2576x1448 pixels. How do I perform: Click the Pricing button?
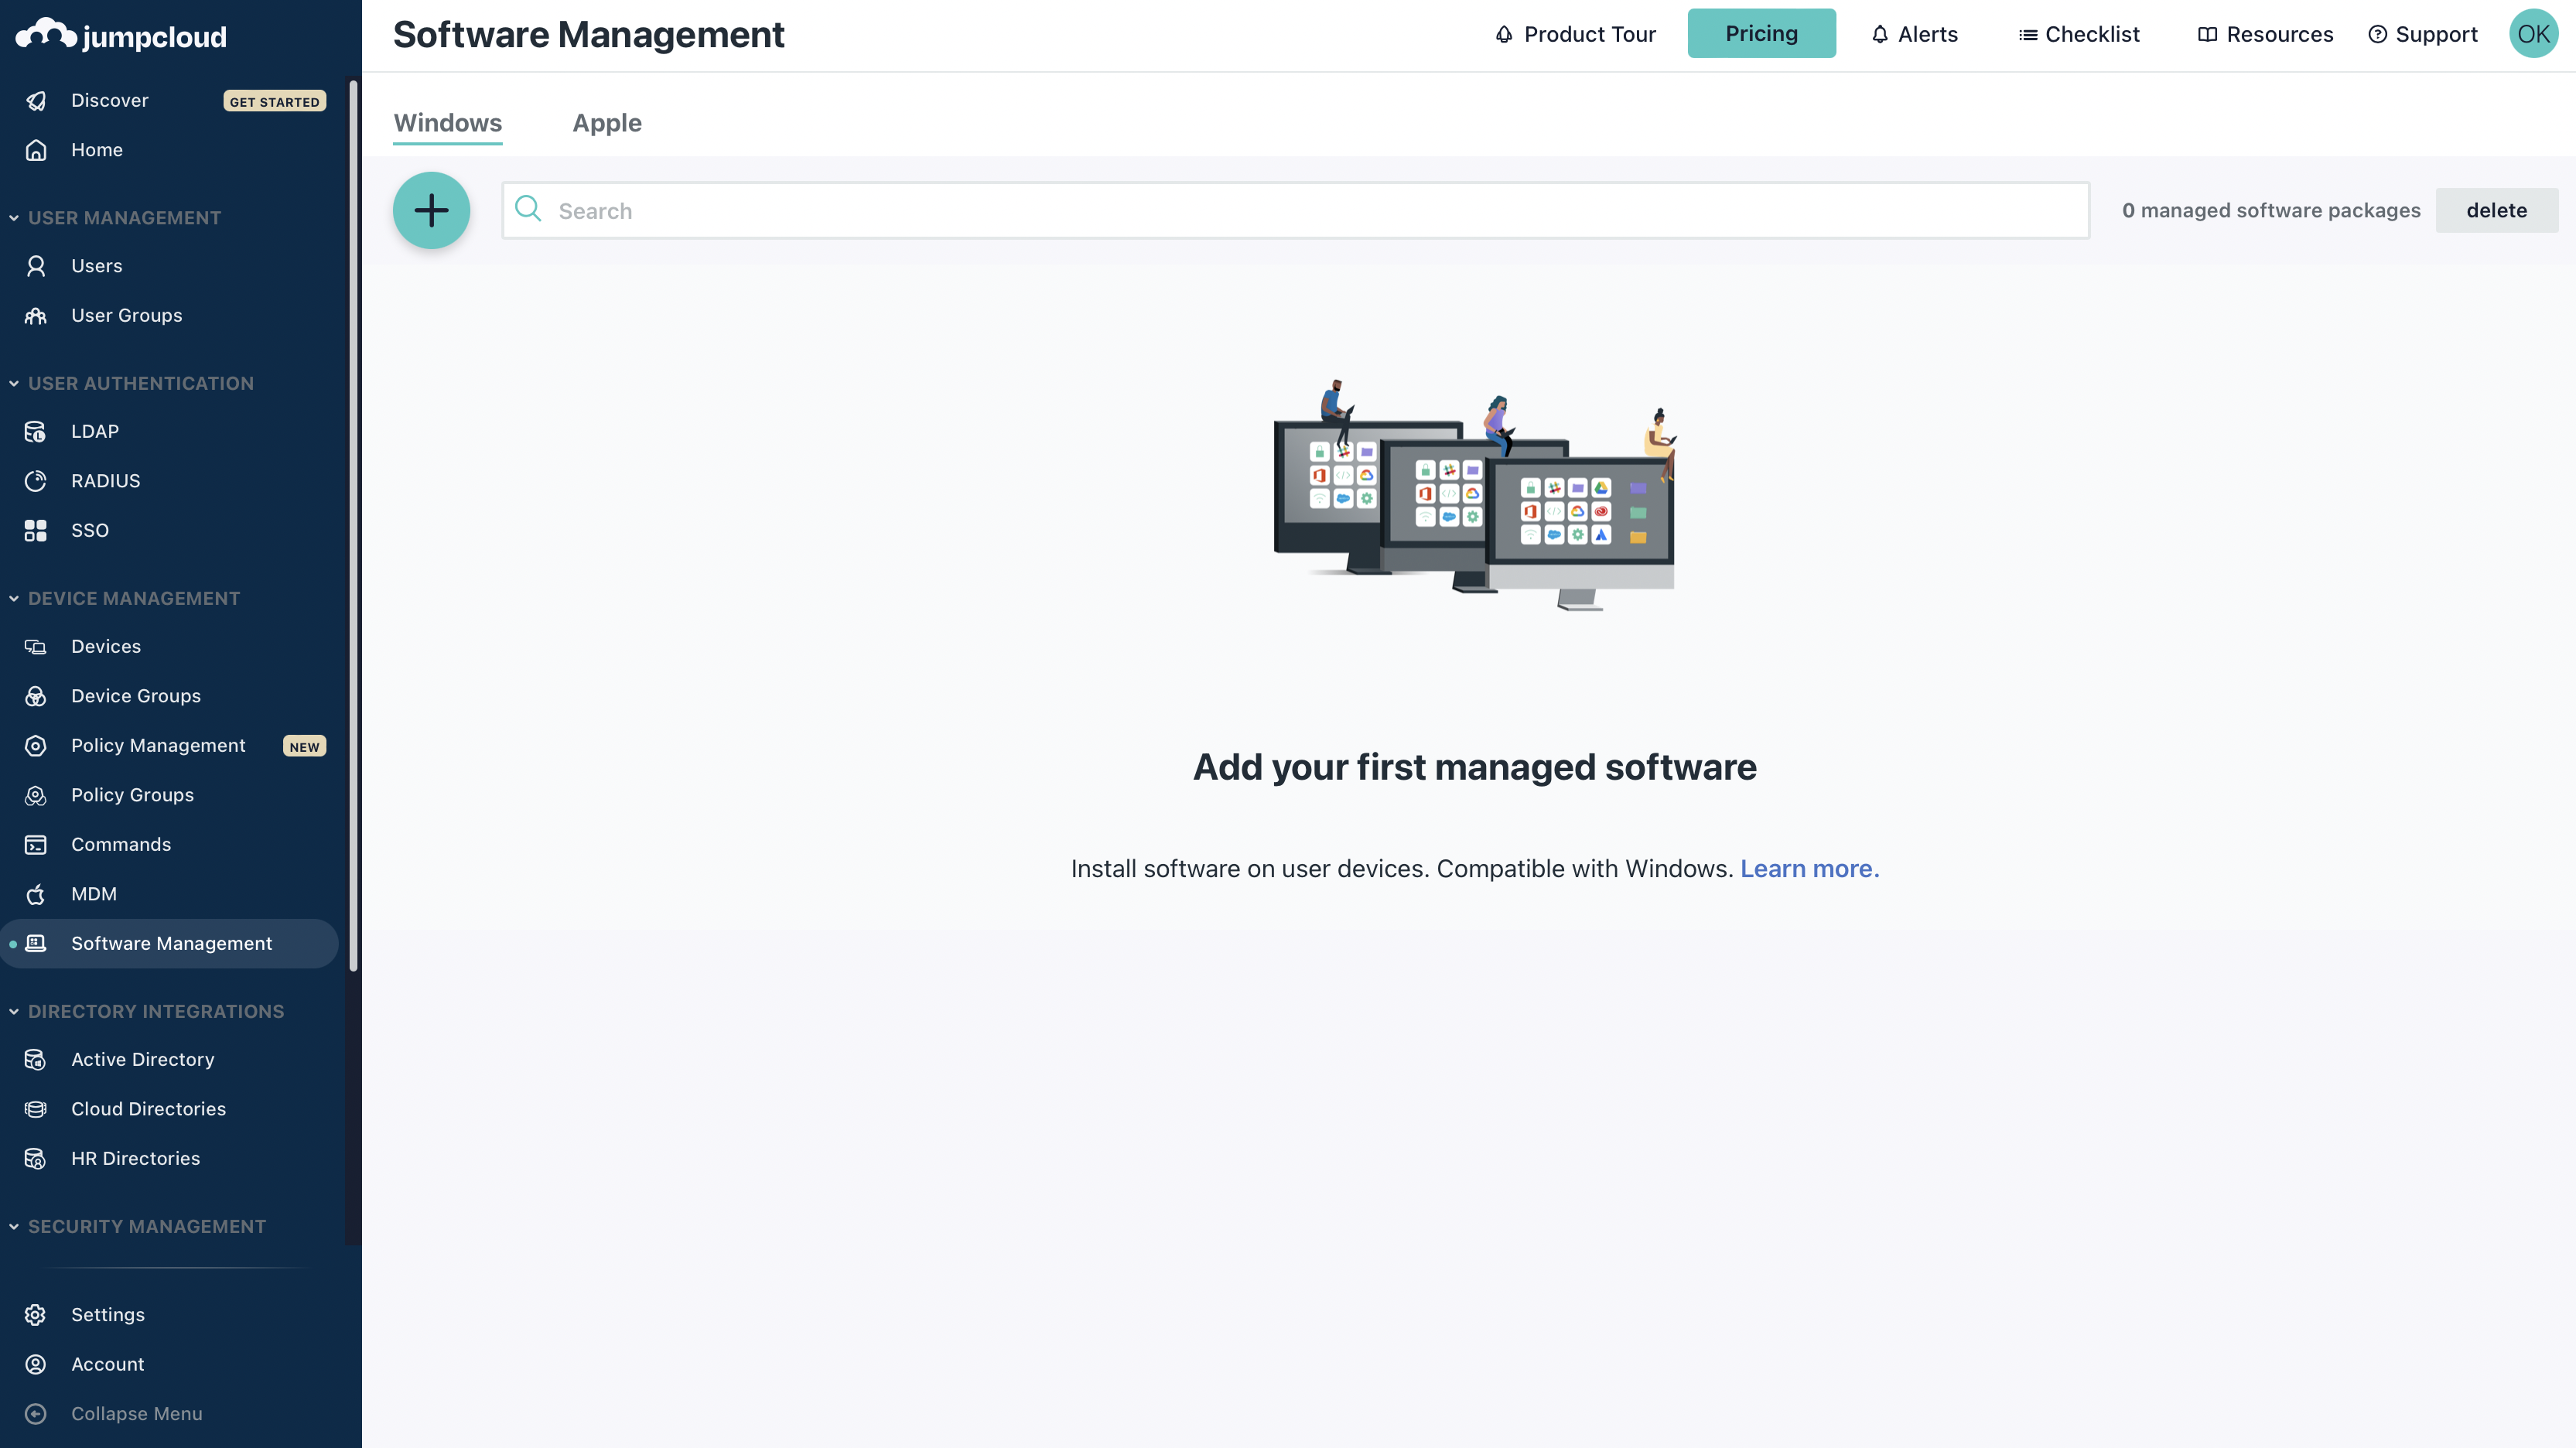[x=1760, y=34]
